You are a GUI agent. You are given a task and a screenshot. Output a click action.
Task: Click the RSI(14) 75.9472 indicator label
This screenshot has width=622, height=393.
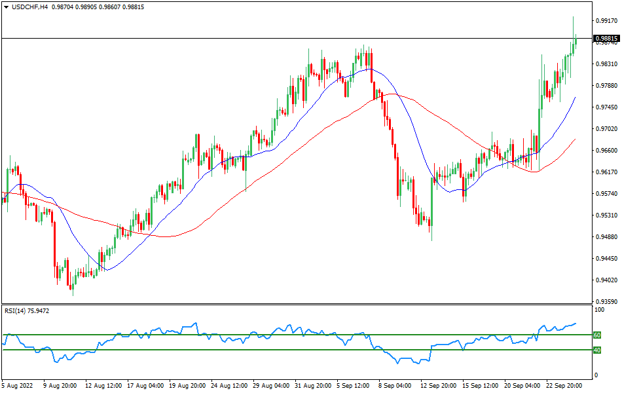[27, 310]
